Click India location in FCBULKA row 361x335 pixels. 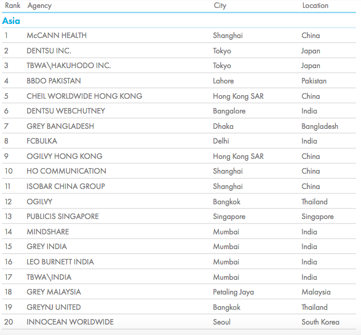tap(309, 141)
